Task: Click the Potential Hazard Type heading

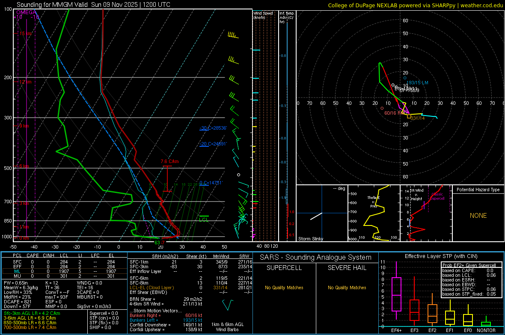Action: (x=478, y=190)
